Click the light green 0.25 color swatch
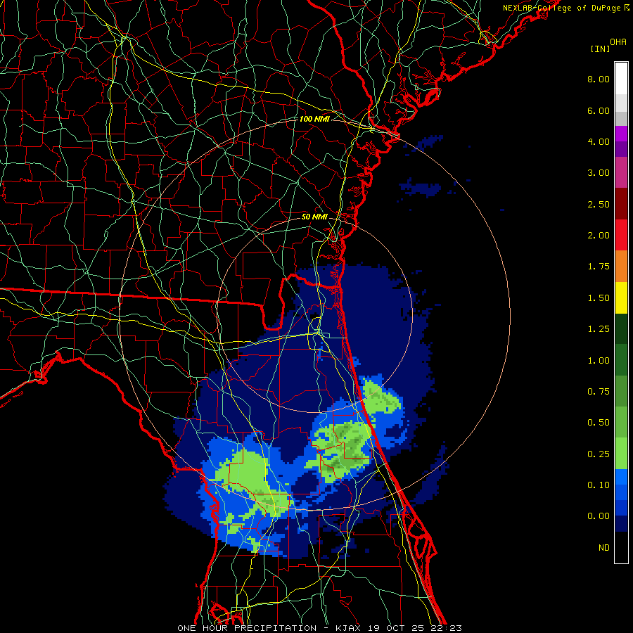Screen dimensions: 633x633 (621, 454)
